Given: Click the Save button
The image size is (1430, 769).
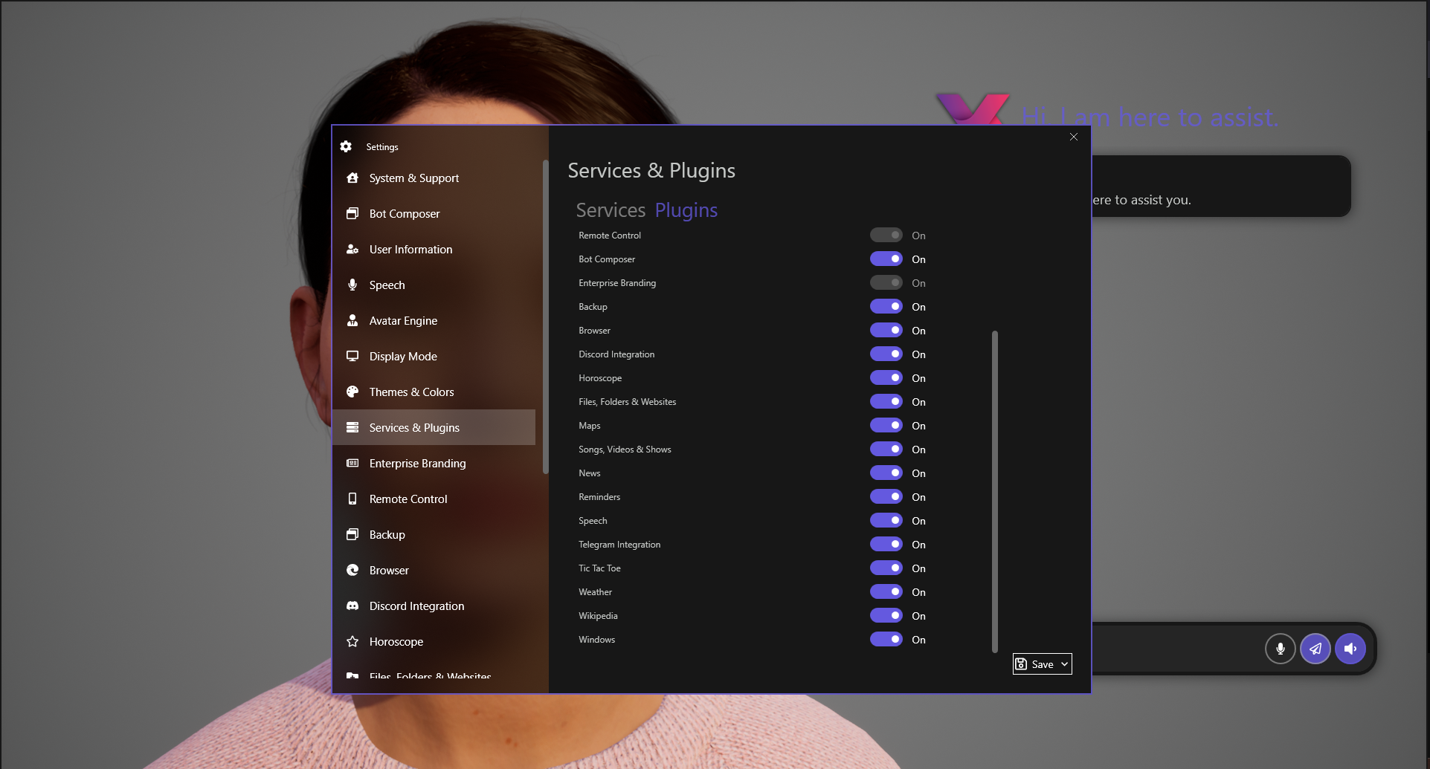Looking at the screenshot, I should (x=1037, y=663).
